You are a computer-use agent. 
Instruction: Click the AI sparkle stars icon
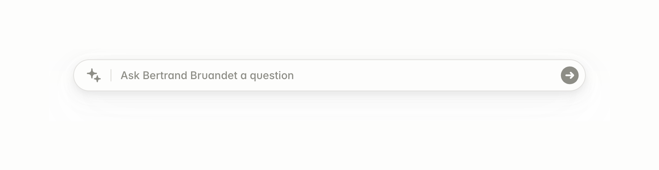[x=94, y=75]
